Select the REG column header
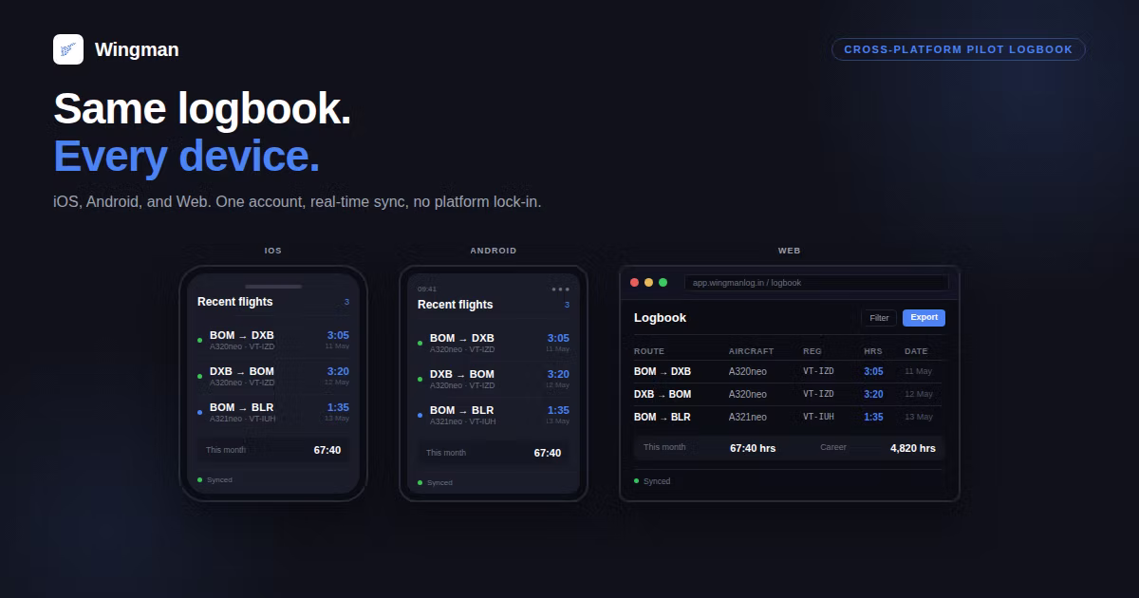This screenshot has height=598, width=1139. point(812,351)
